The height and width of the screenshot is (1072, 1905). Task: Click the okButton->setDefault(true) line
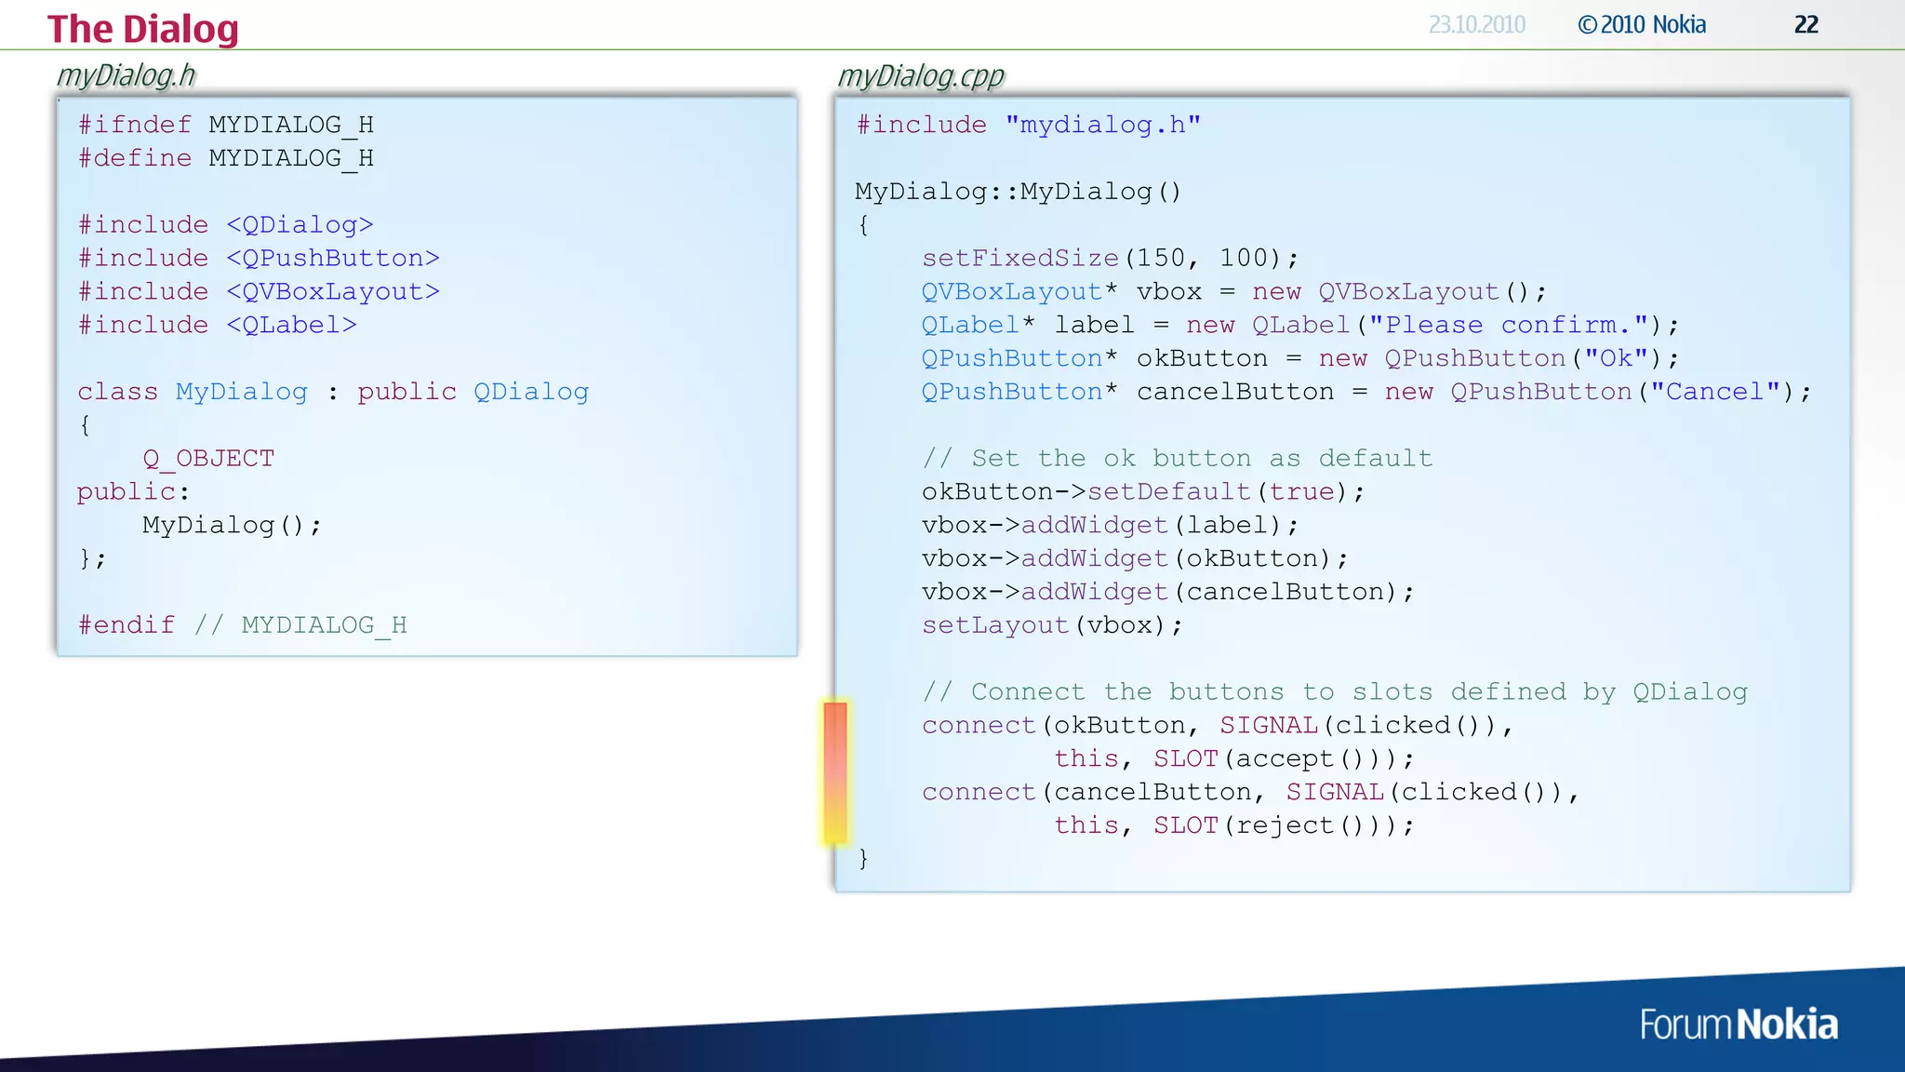1142,491
